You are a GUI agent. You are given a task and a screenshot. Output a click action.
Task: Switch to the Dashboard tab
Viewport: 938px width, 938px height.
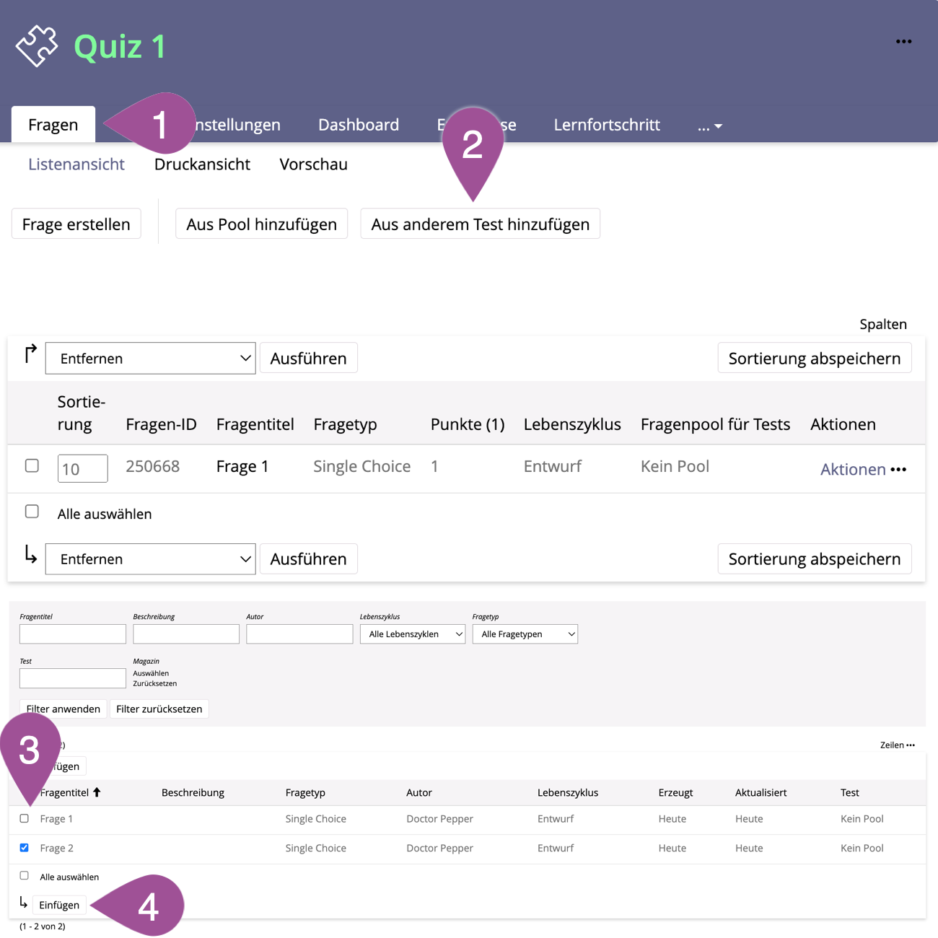[x=358, y=125]
